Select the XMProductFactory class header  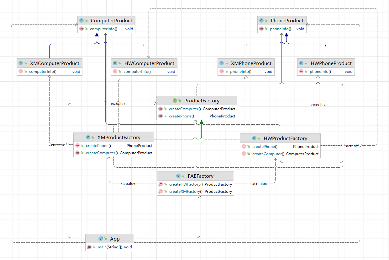click(x=113, y=137)
